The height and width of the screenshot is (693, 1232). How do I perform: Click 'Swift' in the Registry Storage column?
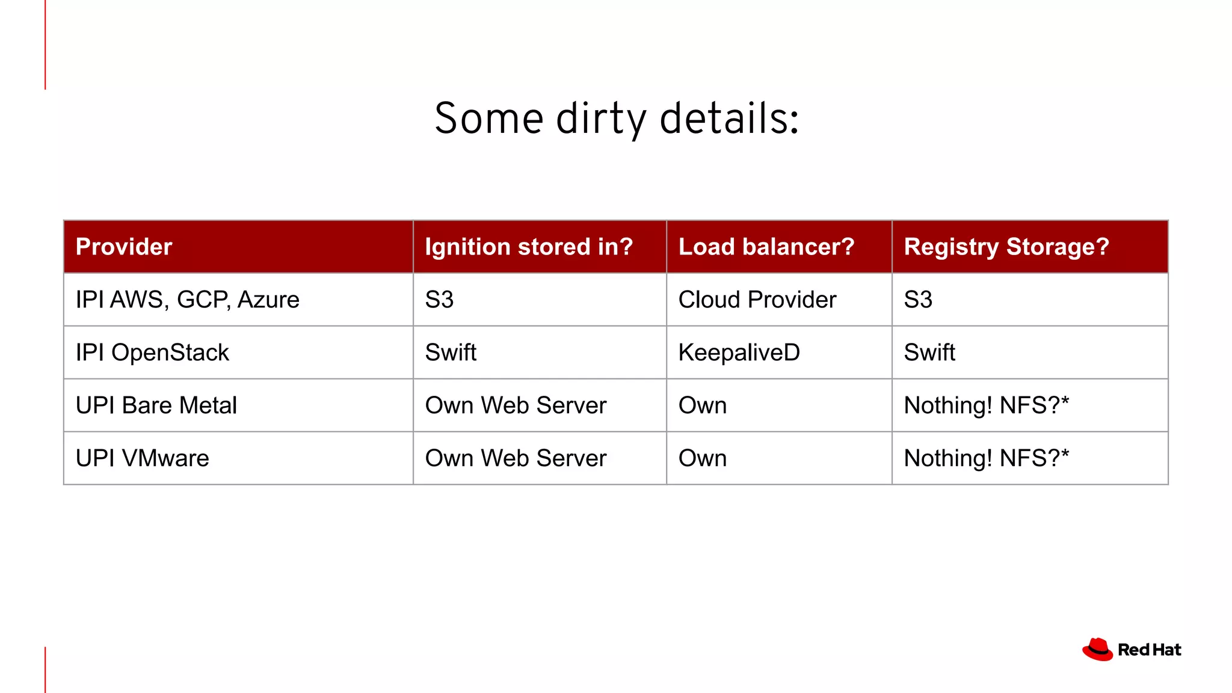[x=929, y=353]
